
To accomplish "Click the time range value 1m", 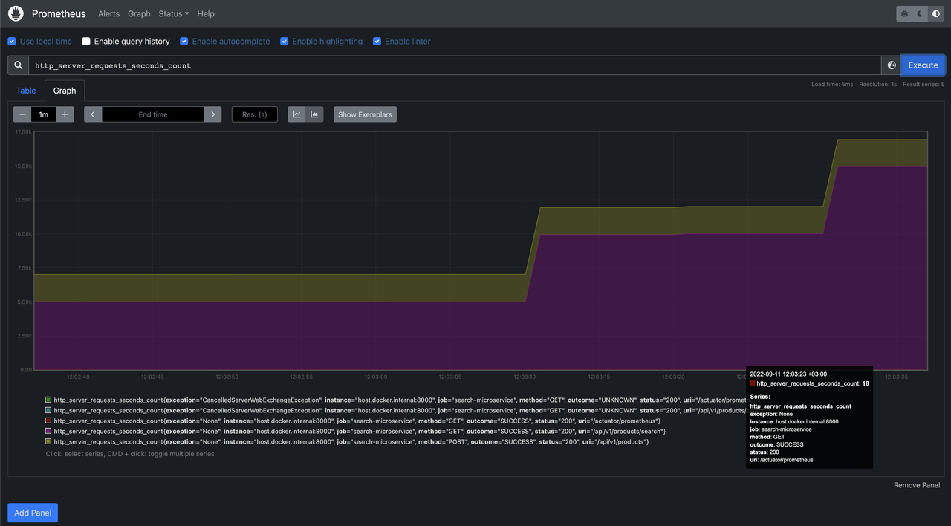I will click(43, 114).
